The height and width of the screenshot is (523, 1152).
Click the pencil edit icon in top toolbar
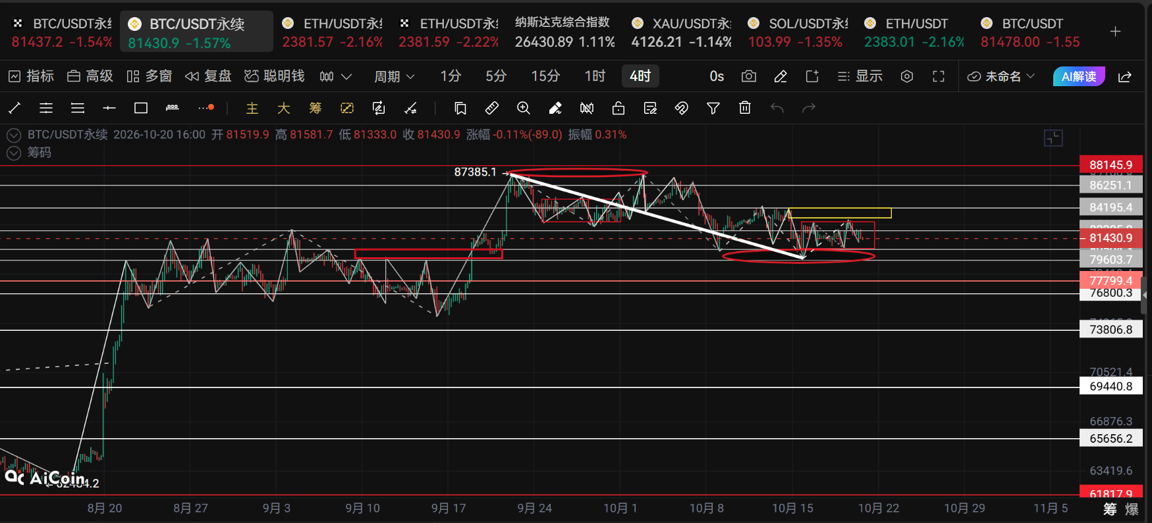tap(781, 76)
